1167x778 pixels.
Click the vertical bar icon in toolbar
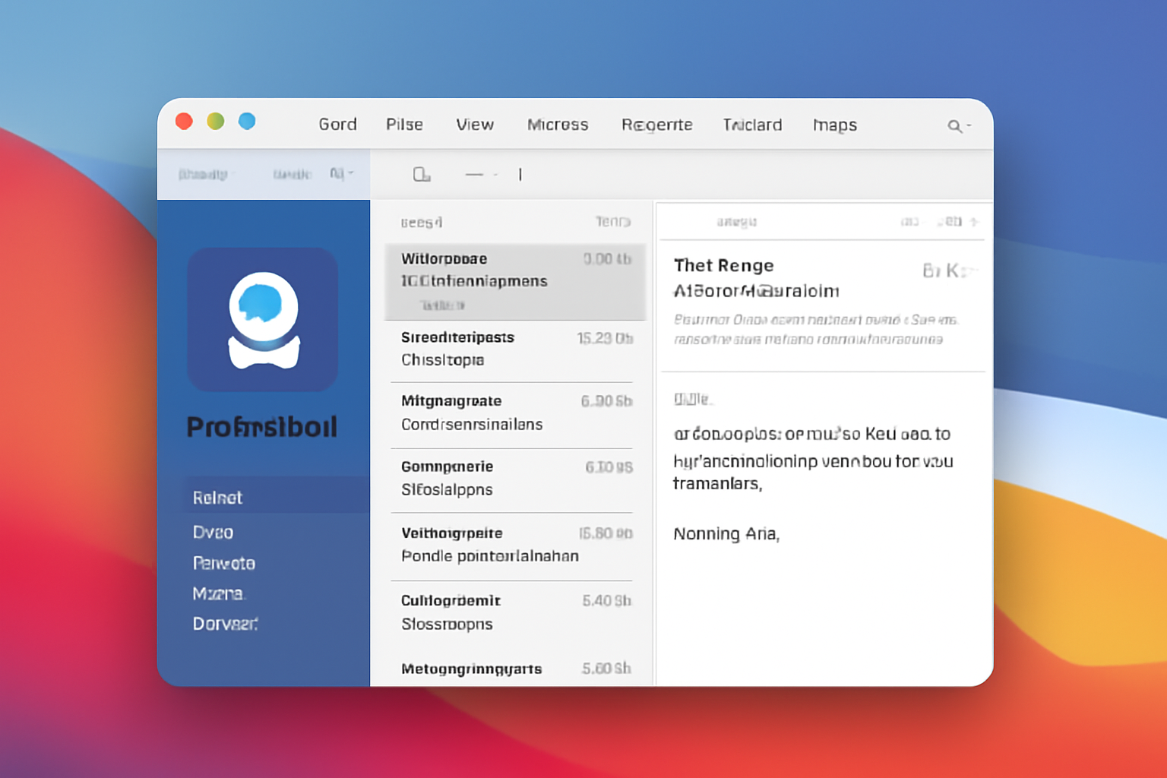[520, 175]
